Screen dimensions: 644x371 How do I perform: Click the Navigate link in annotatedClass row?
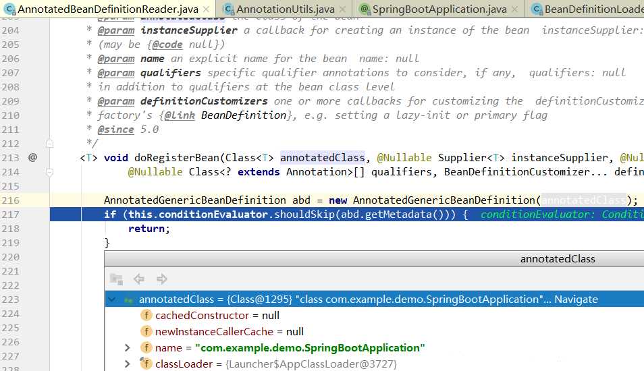pos(576,299)
